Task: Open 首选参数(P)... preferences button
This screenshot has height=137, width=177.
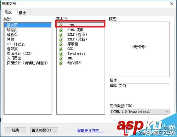Action: click(44, 130)
